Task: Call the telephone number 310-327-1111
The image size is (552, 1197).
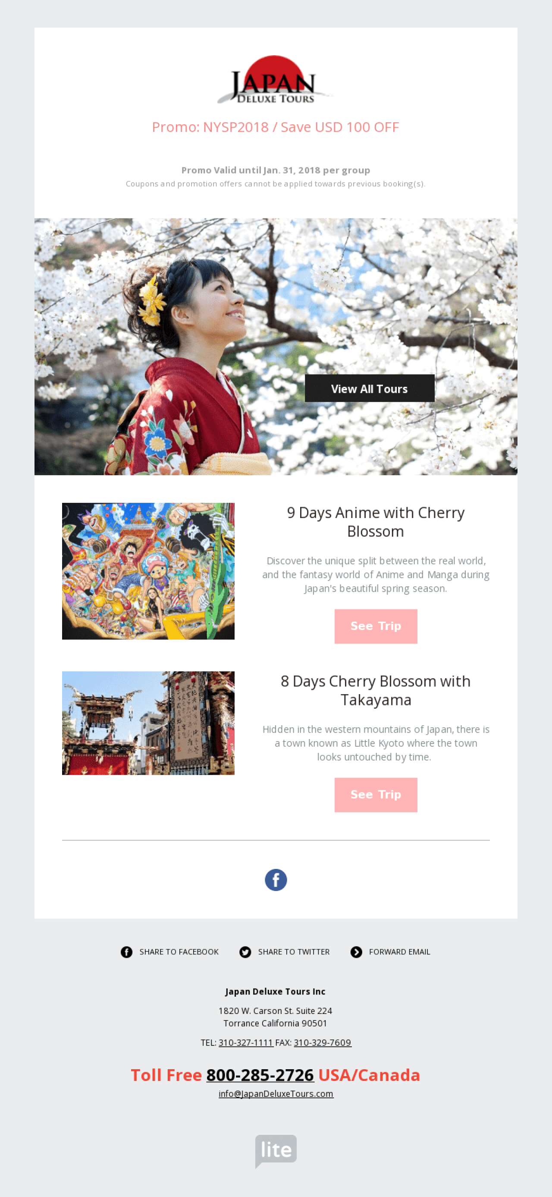Action: (246, 1042)
